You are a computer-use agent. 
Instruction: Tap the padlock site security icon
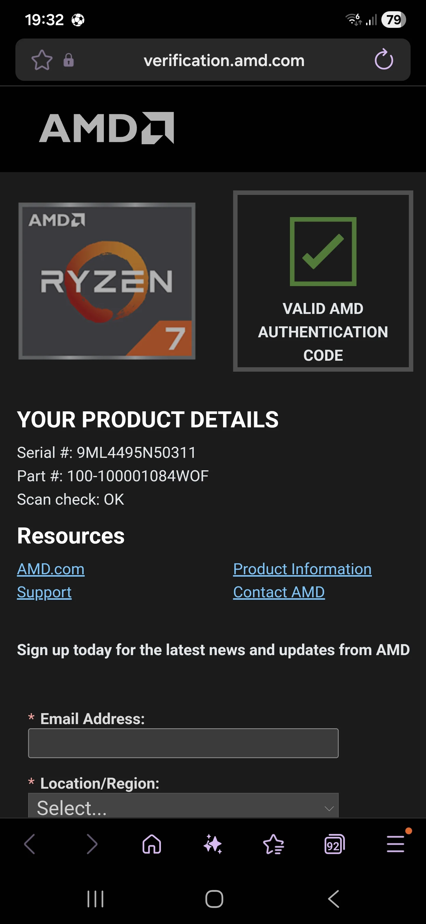[x=68, y=60]
